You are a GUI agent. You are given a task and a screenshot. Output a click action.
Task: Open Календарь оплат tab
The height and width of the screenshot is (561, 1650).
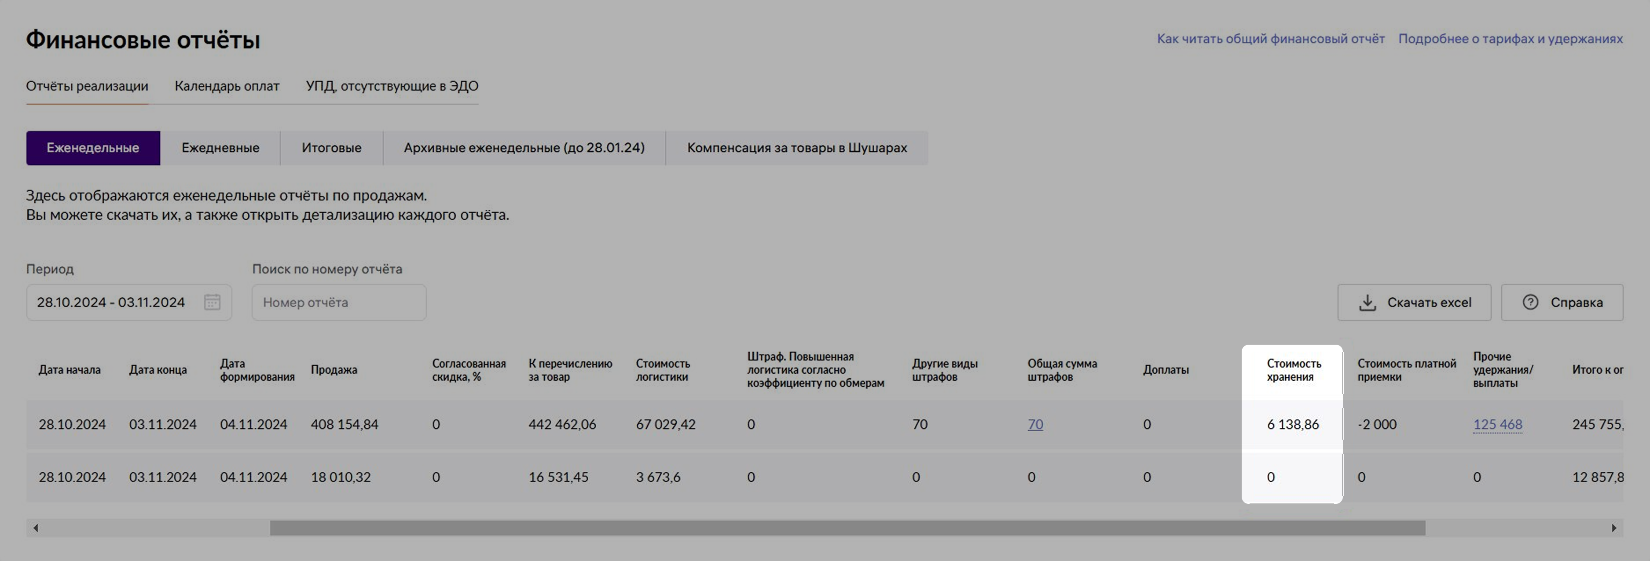coord(227,86)
